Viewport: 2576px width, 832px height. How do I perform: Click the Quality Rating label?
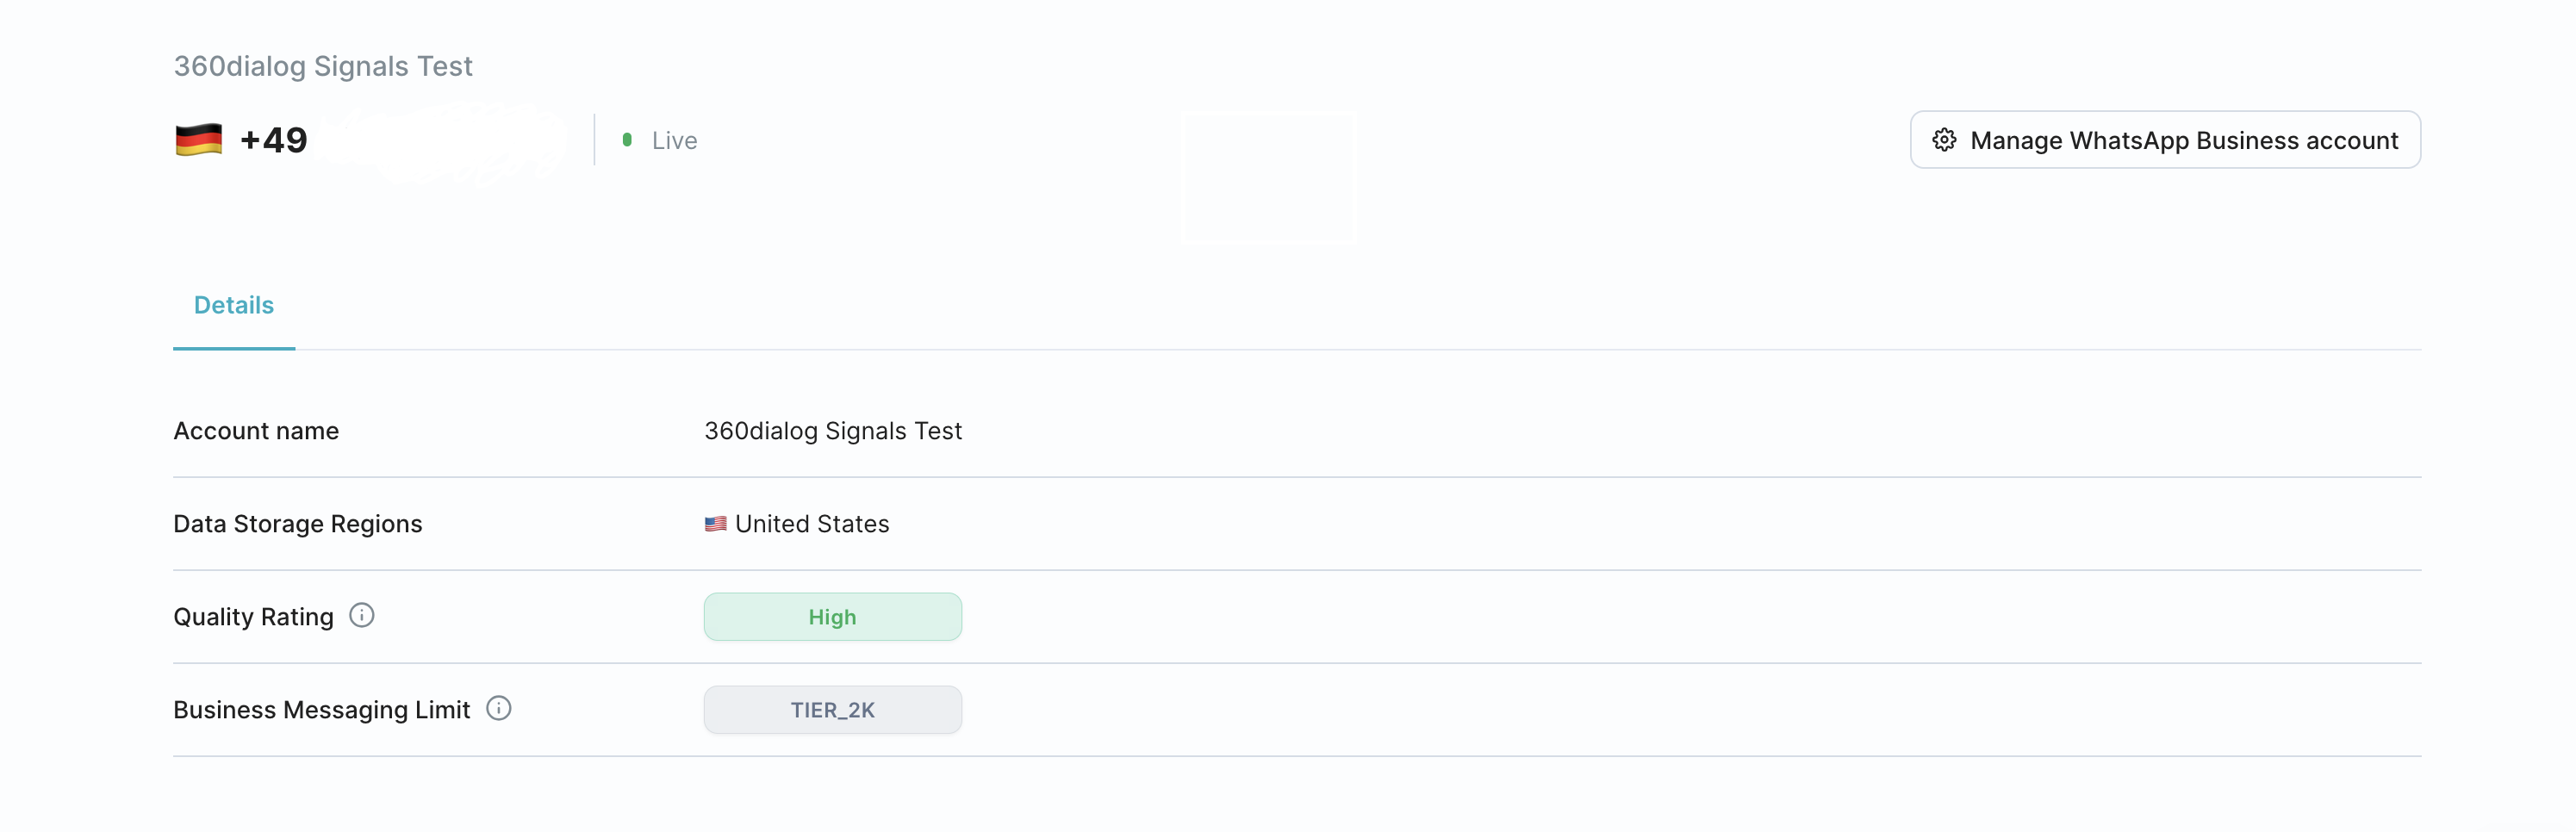[253, 617]
